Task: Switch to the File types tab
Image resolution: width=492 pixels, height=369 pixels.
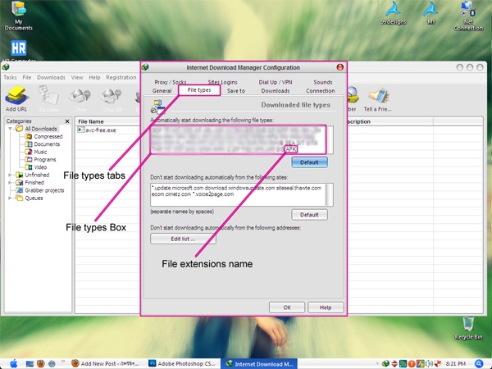Action: (199, 90)
